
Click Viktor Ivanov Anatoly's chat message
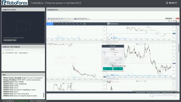[x=23, y=78]
